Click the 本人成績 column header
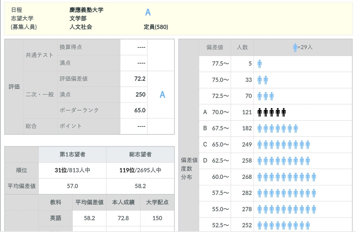 pyautogui.click(x=123, y=202)
